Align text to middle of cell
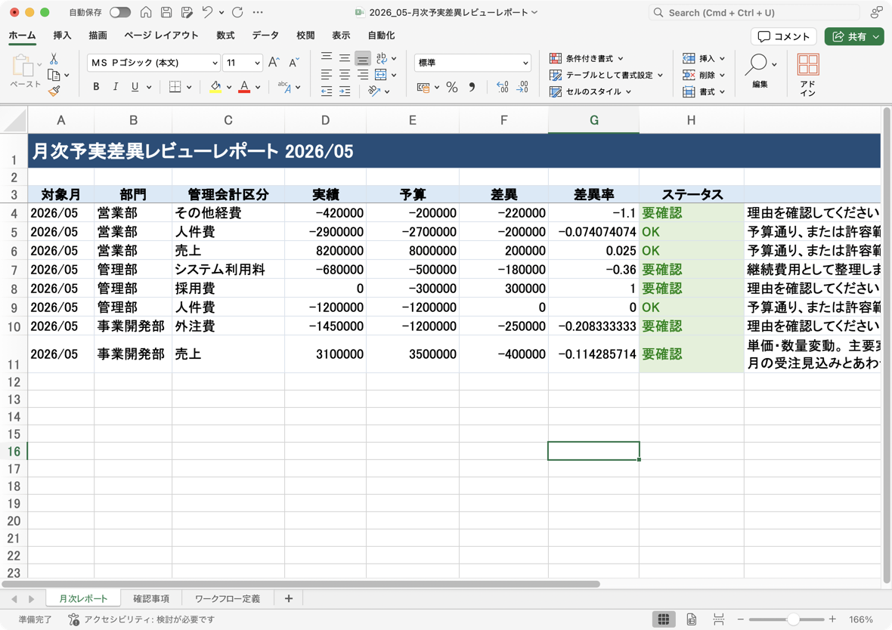892x630 pixels. pyautogui.click(x=345, y=57)
